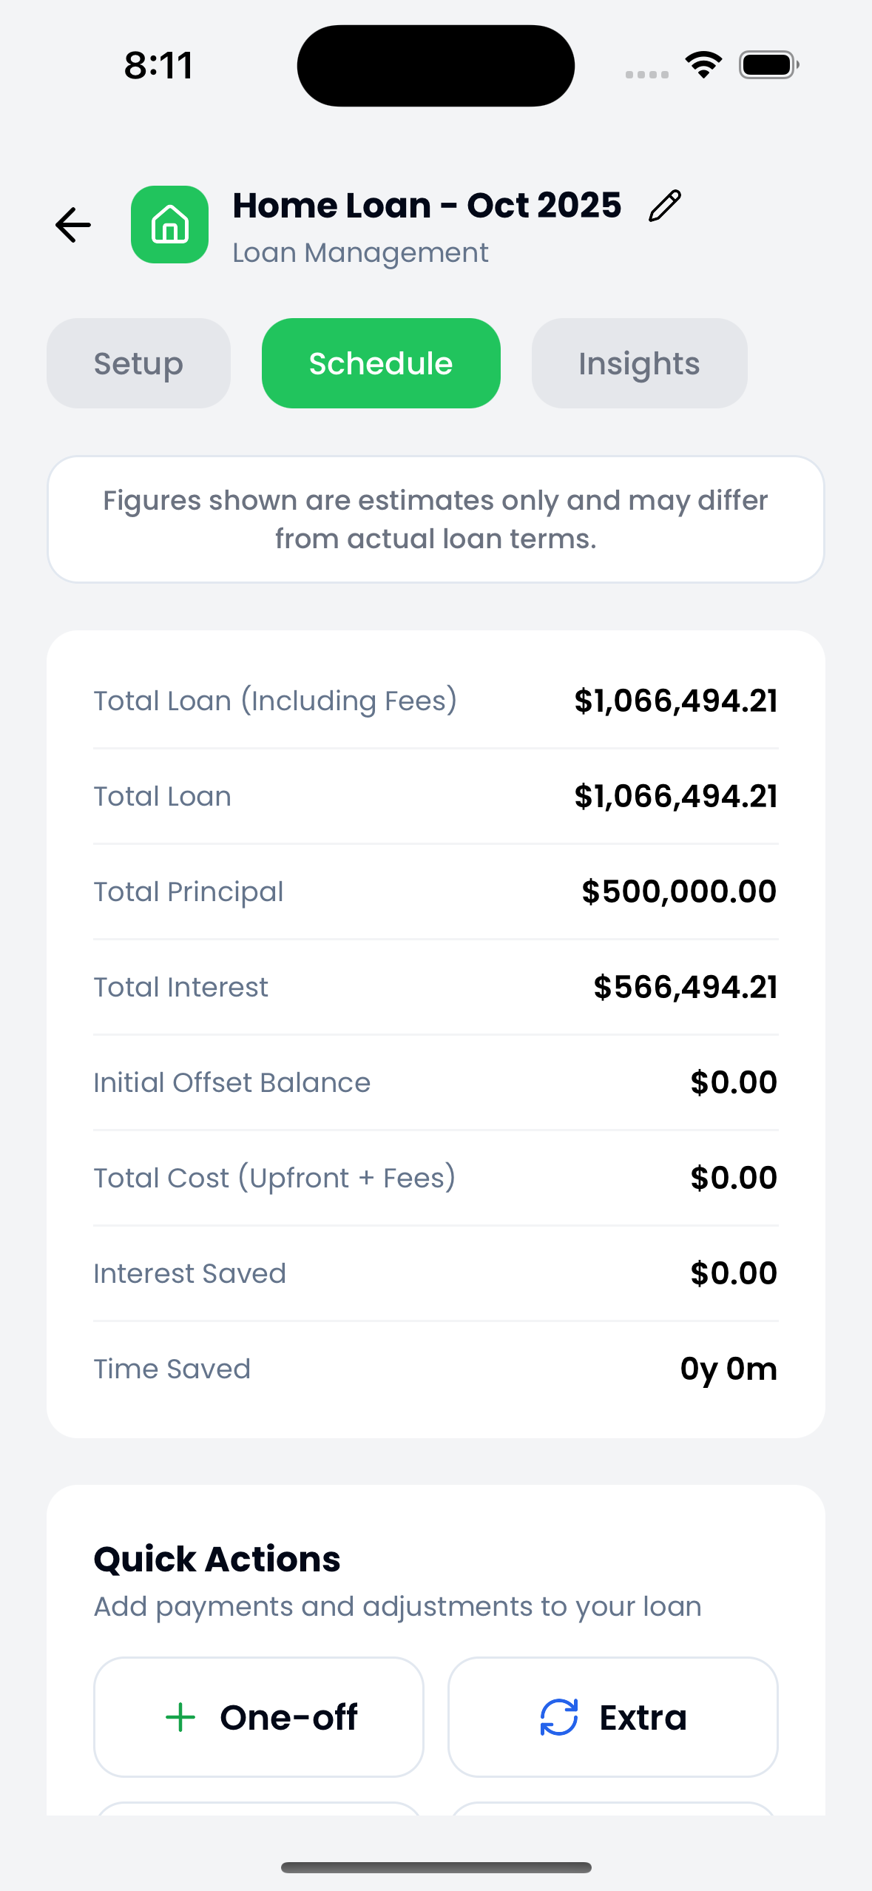Viewport: 872px width, 1891px height.
Task: Switch to the Setup tab
Action: pyautogui.click(x=138, y=363)
